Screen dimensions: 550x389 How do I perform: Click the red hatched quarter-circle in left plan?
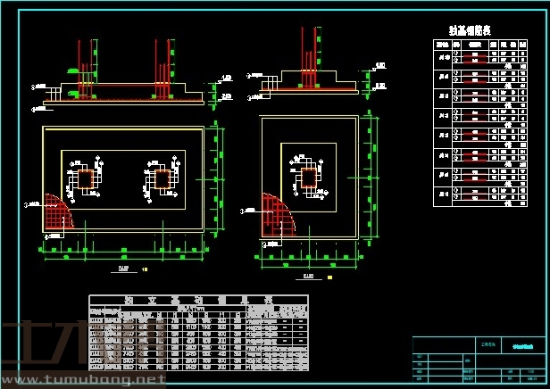click(x=57, y=211)
